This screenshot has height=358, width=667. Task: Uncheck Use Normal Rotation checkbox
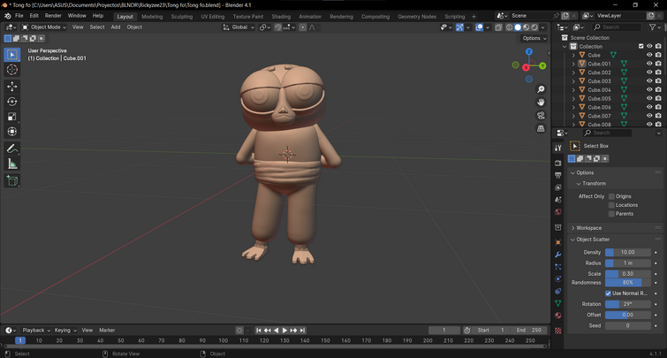(609, 293)
